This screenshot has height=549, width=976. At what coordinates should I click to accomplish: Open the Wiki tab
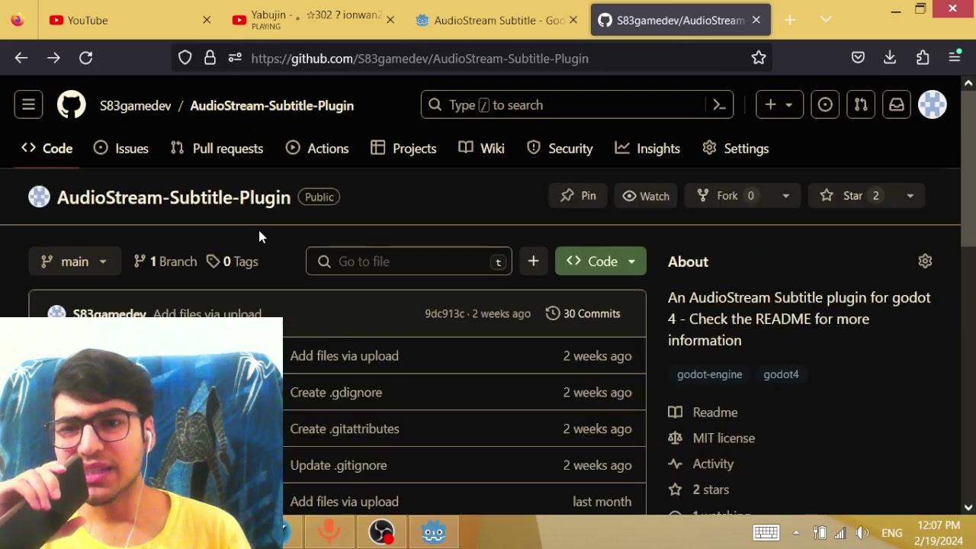(x=482, y=149)
